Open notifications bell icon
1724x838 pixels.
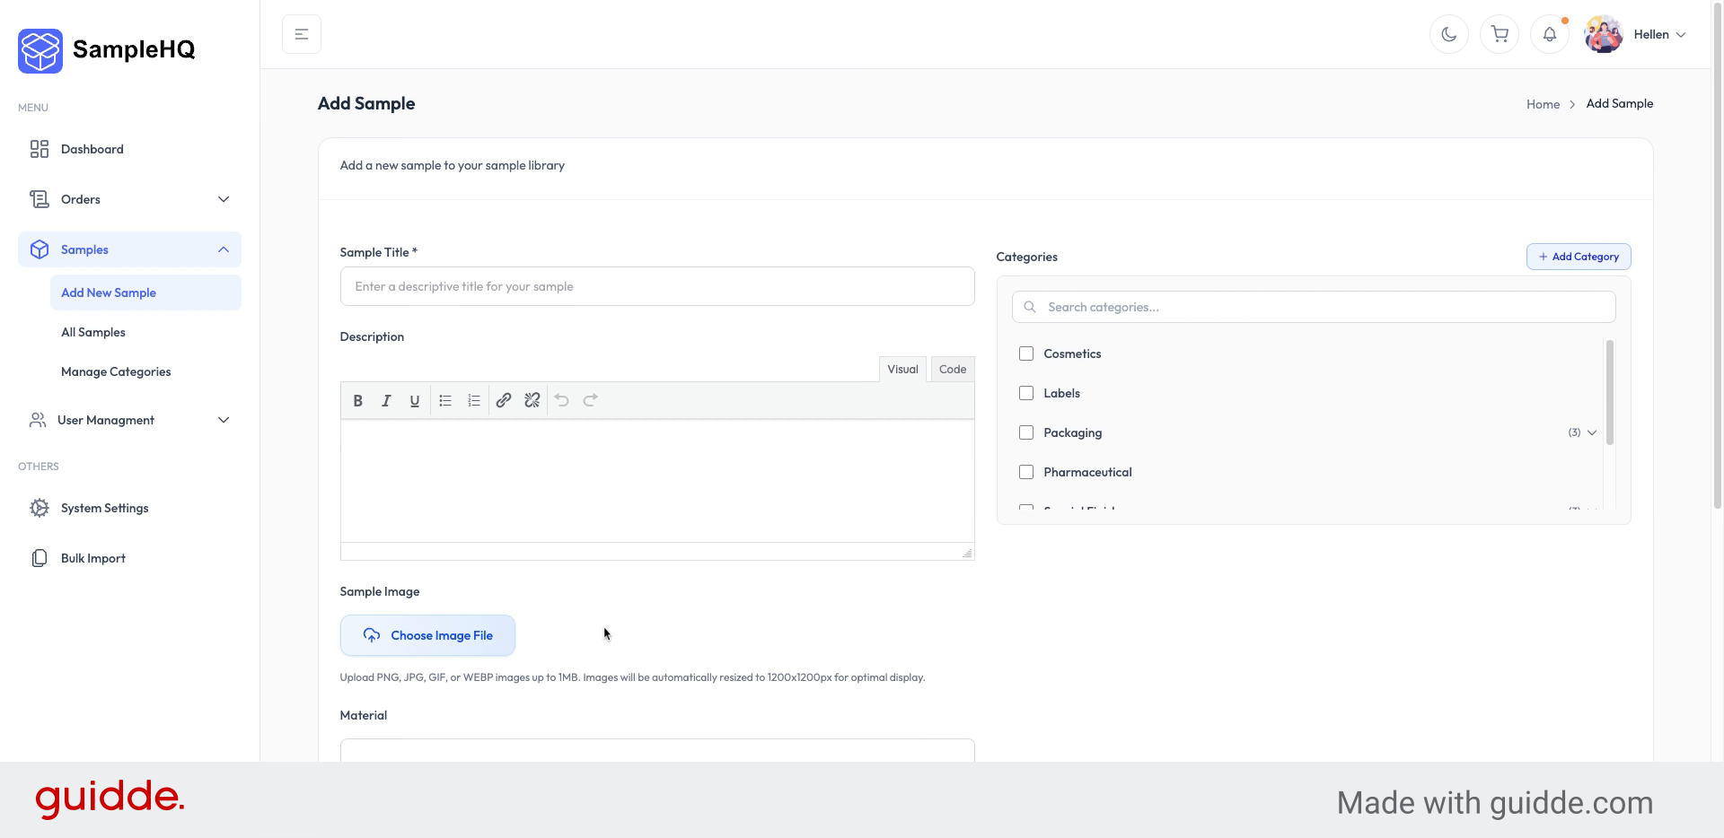[1549, 34]
